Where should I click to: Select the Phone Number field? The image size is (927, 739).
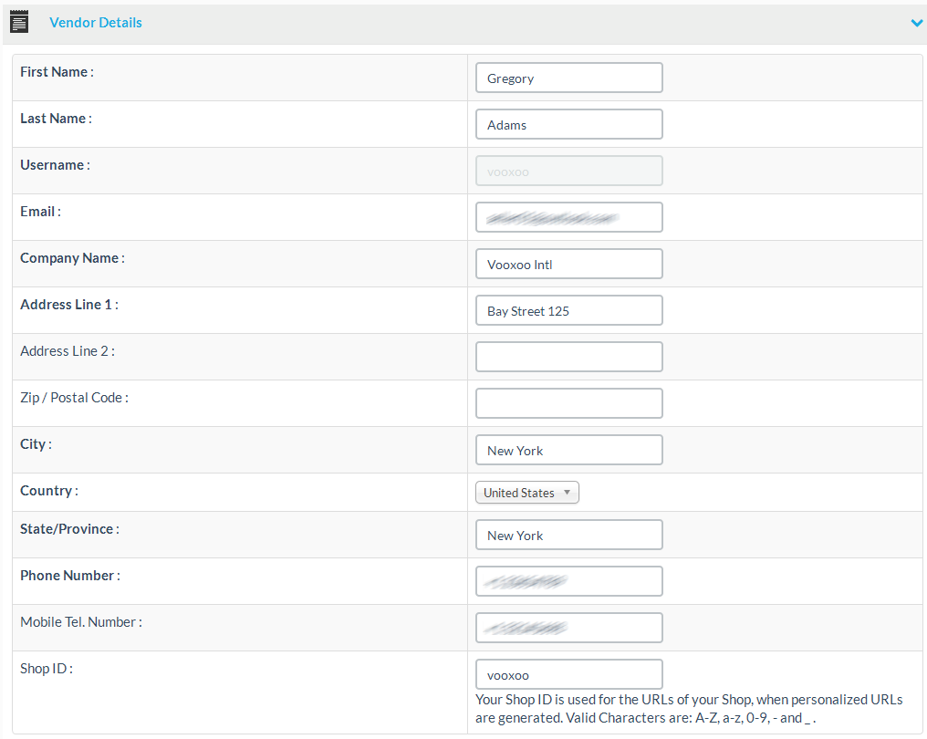click(x=568, y=582)
